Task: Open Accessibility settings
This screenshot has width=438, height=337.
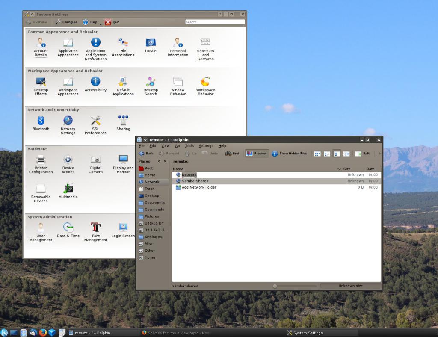Action: click(x=95, y=84)
